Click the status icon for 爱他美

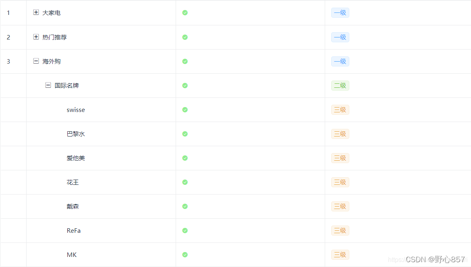point(185,158)
